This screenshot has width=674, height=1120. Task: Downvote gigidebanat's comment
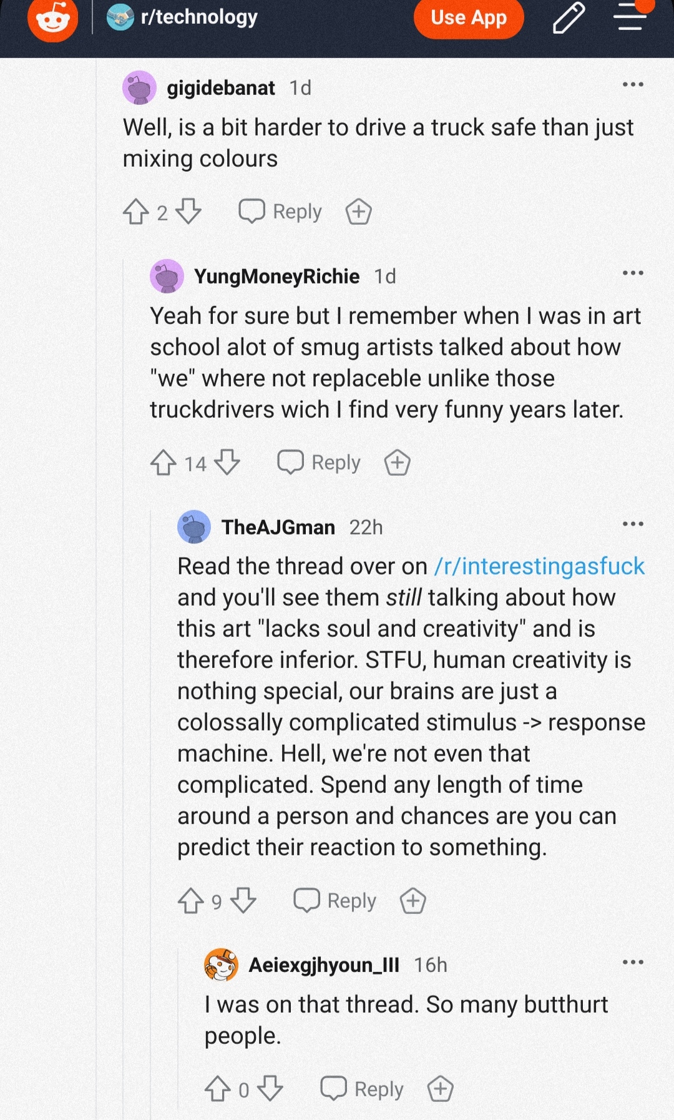[188, 212]
